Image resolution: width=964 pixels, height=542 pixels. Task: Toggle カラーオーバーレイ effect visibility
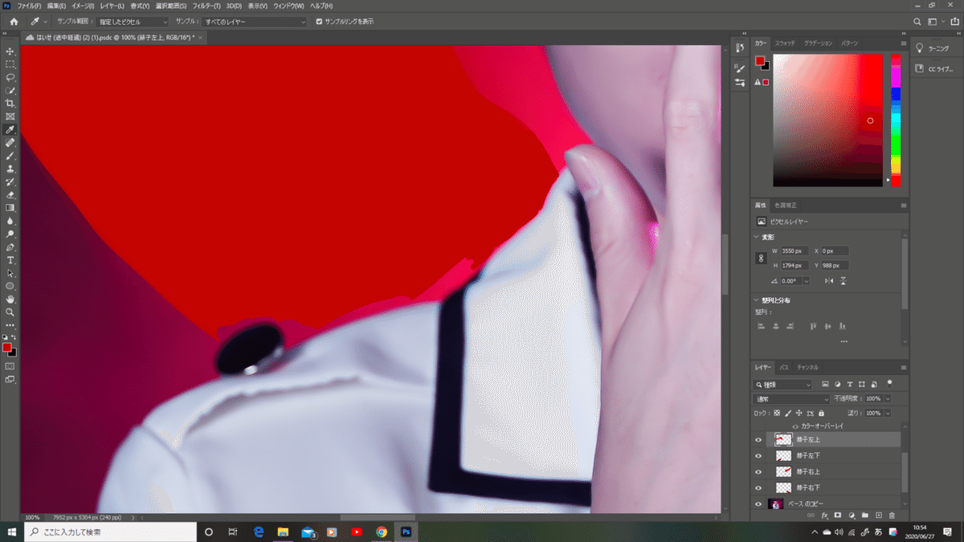796,426
